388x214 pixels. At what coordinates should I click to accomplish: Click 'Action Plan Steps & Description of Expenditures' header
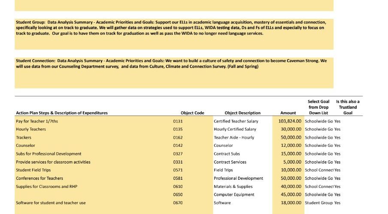pos(62,113)
